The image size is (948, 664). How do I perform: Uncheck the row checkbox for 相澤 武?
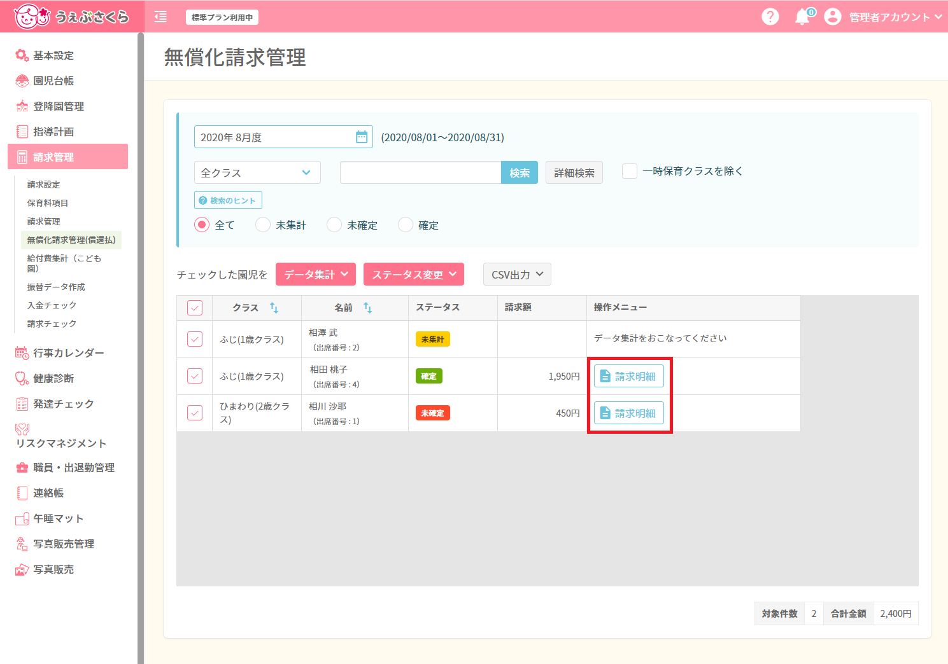coord(195,339)
